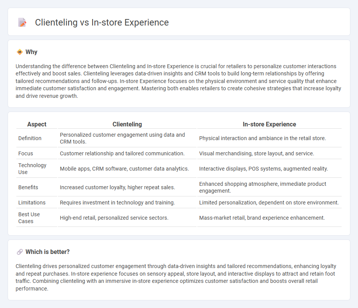
Task: Click the Clienteling column header
Action: click(x=127, y=124)
